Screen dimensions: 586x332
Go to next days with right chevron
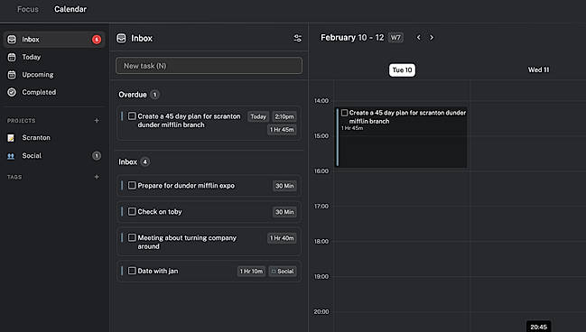432,37
